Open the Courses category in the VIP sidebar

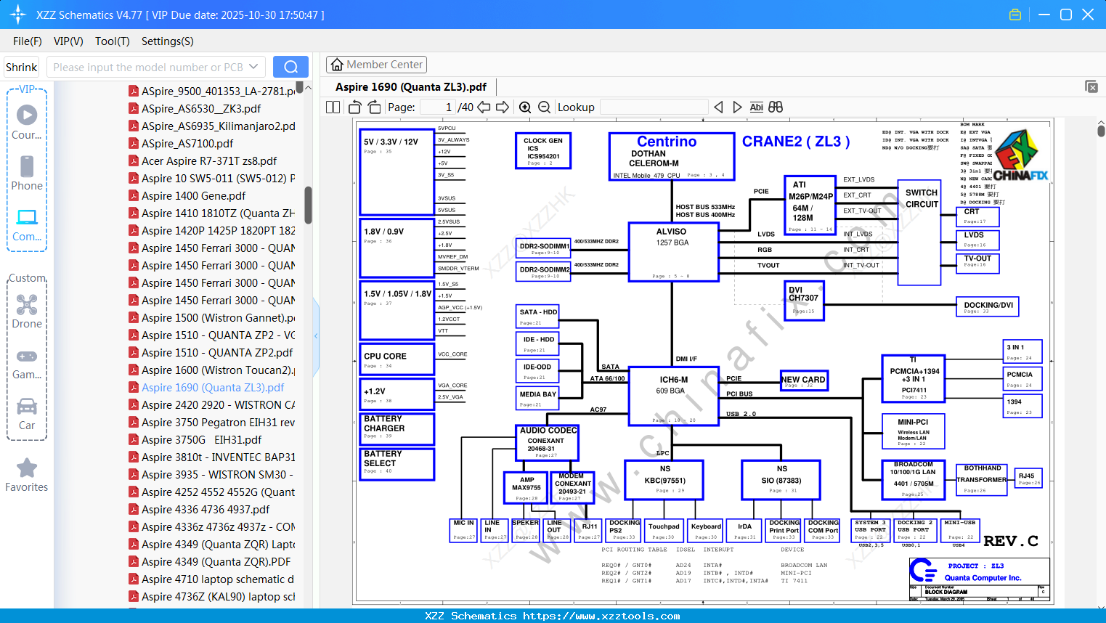click(27, 123)
